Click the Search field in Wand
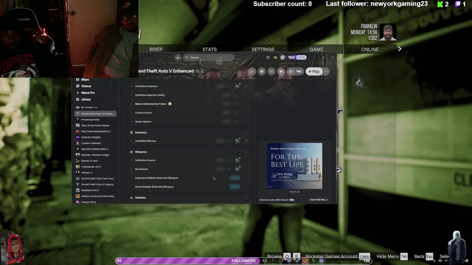 (208, 57)
